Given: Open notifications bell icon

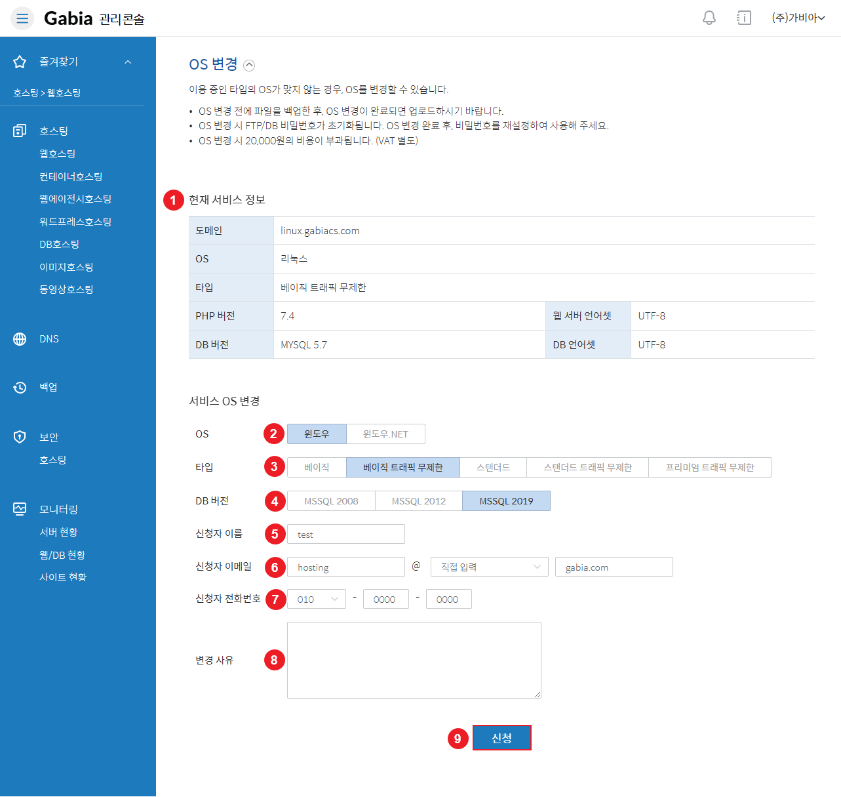Looking at the screenshot, I should coord(709,18).
